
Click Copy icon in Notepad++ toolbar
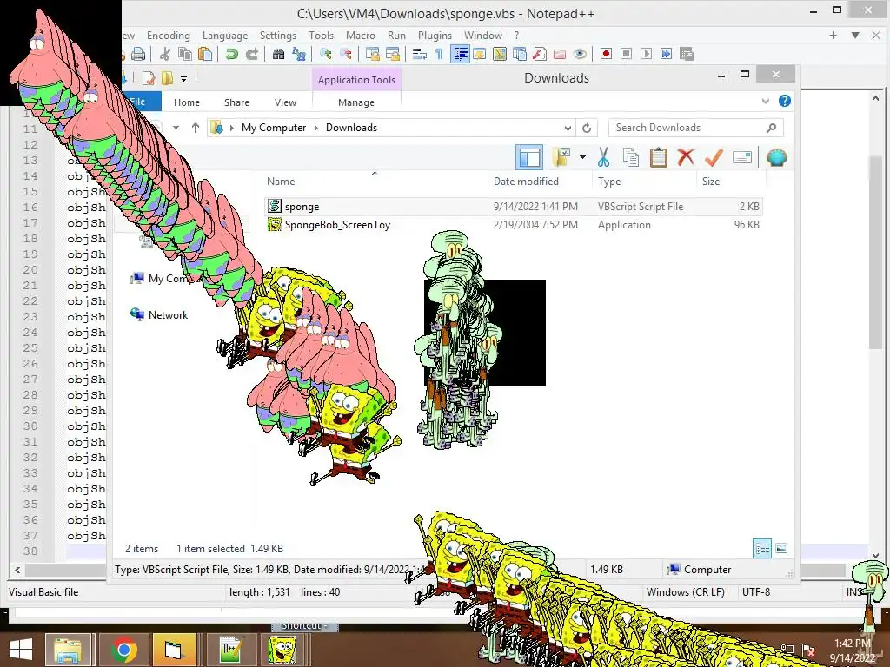coord(185,54)
